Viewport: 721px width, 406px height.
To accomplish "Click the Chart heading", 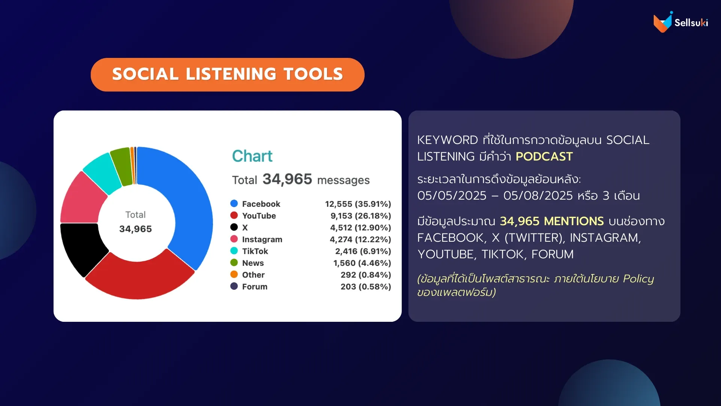I will [252, 156].
